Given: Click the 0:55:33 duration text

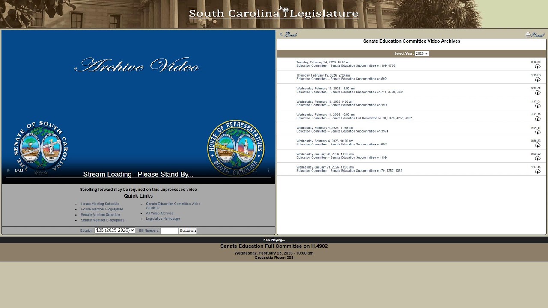Looking at the screenshot, I should coord(536,141).
